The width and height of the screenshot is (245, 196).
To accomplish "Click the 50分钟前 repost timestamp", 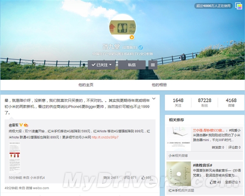I will point(16,178).
